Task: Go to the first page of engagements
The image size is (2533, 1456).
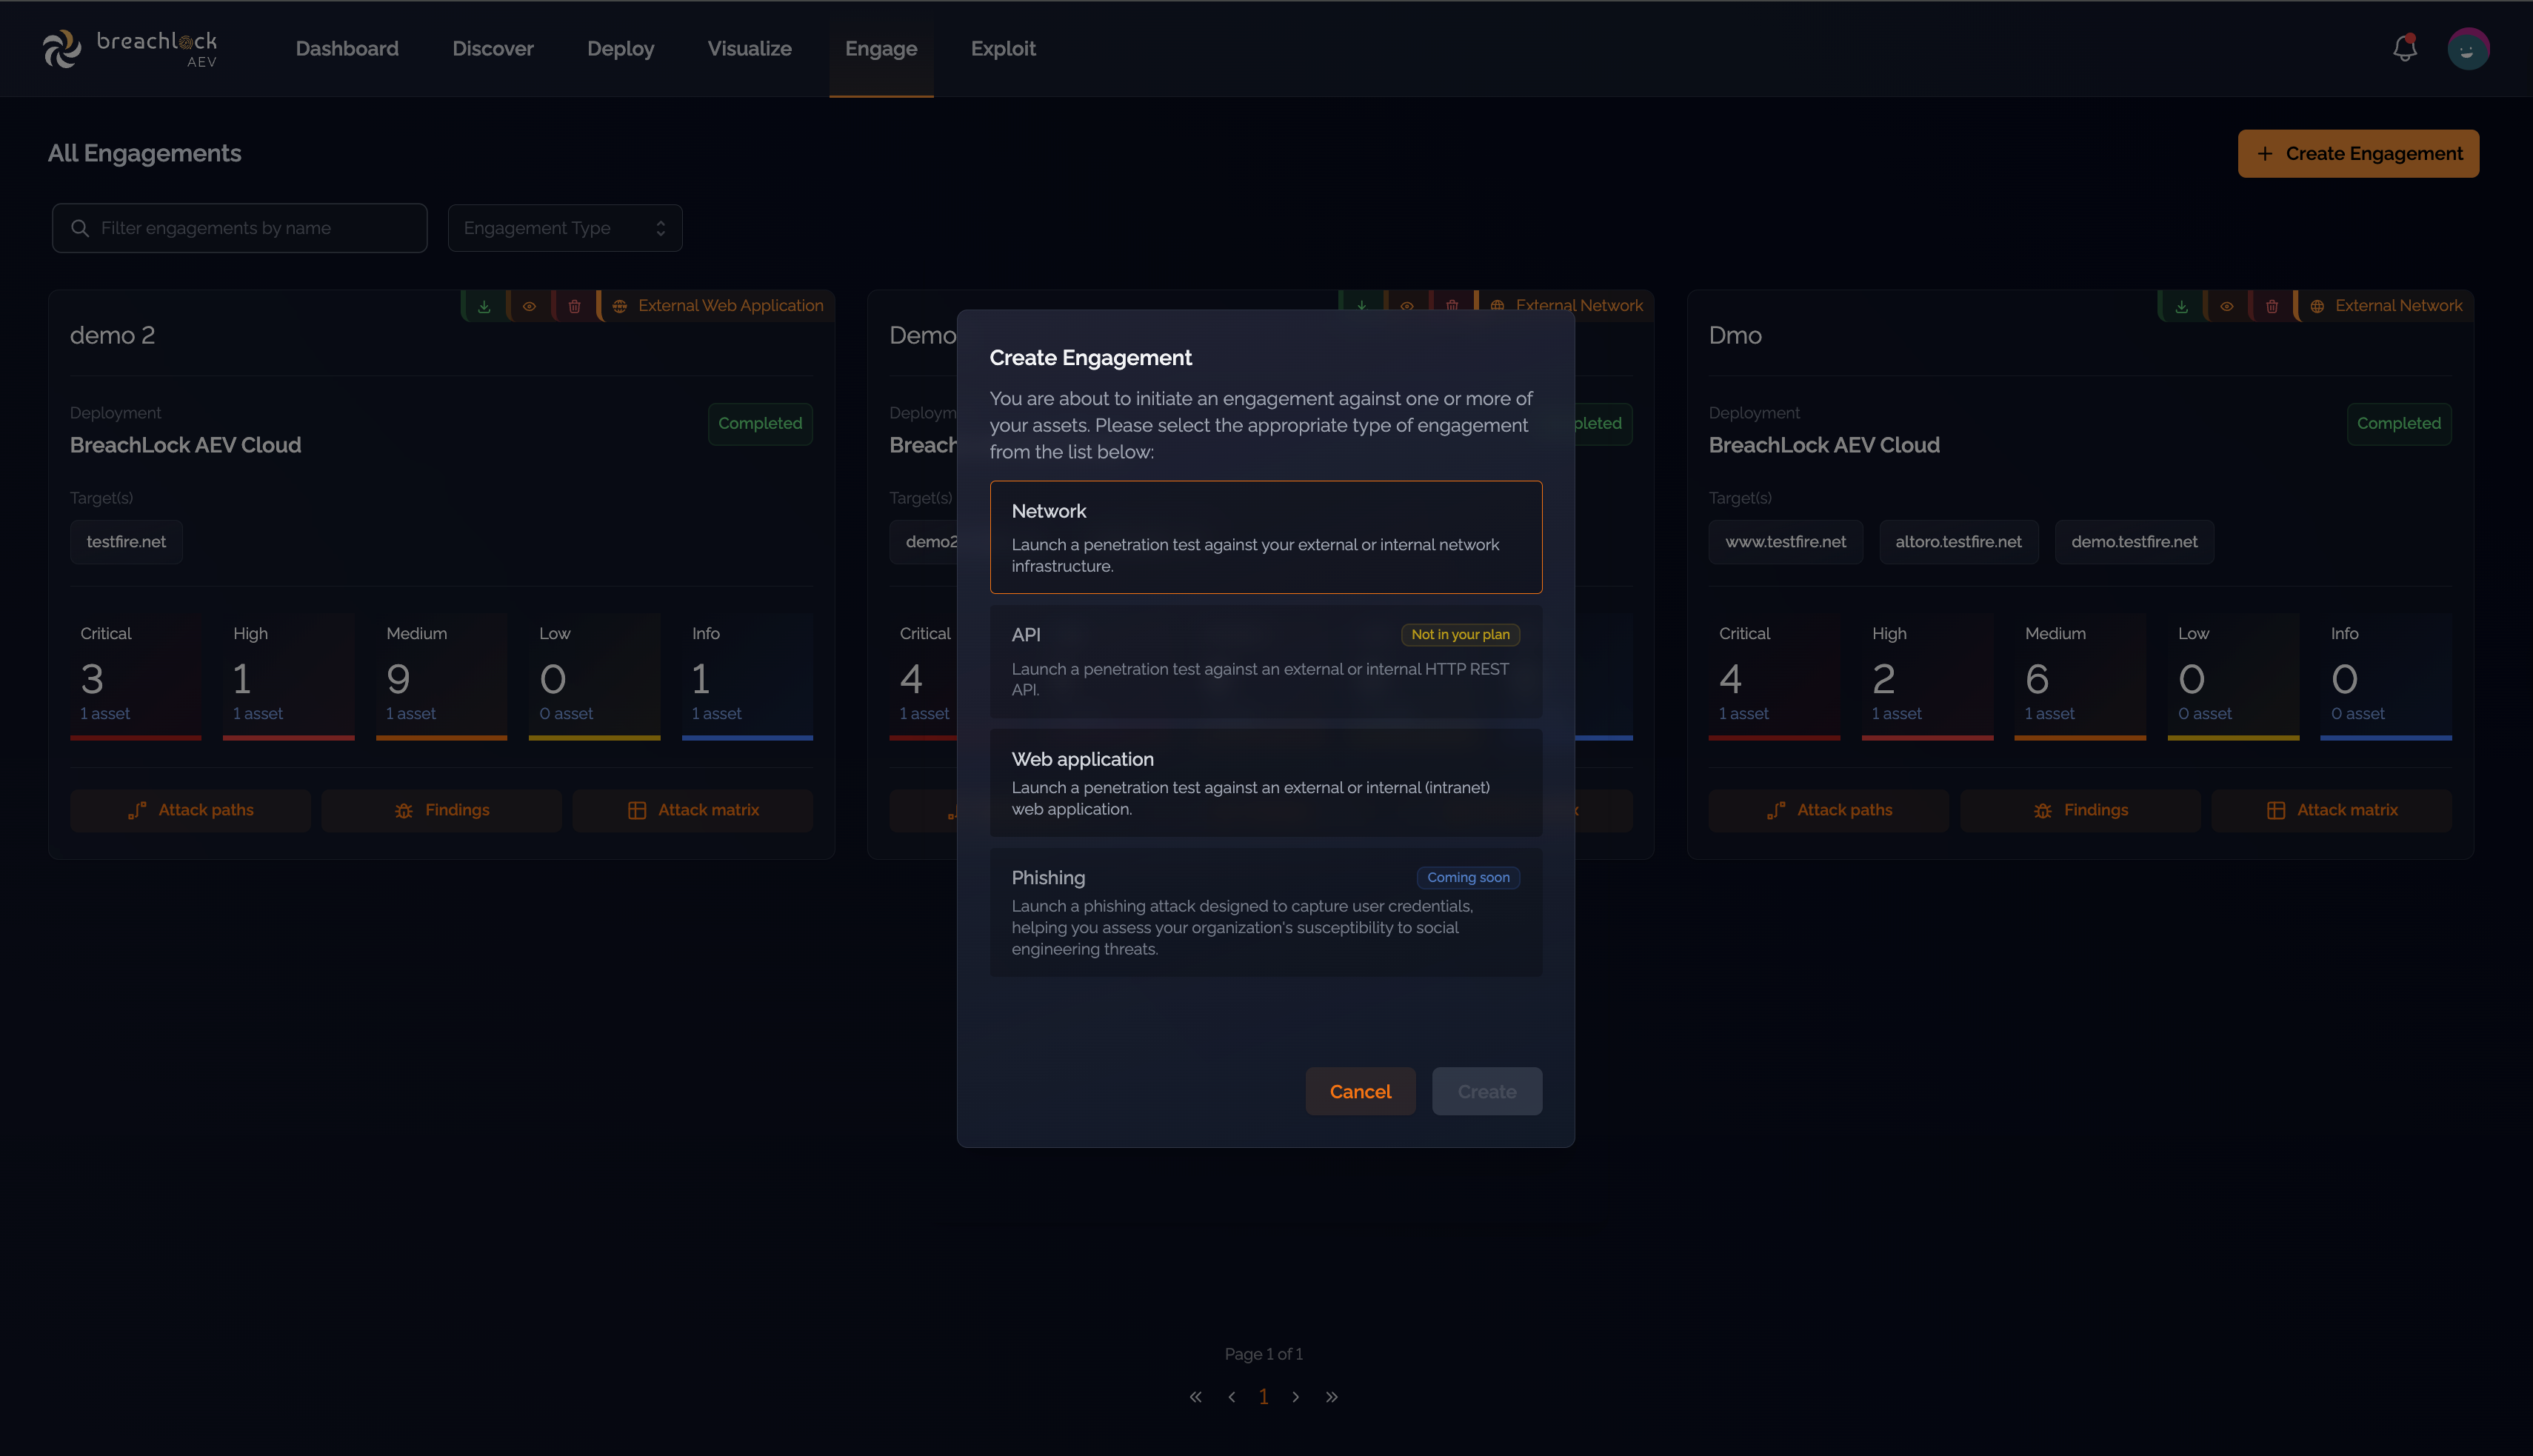Action: coord(1196,1397)
